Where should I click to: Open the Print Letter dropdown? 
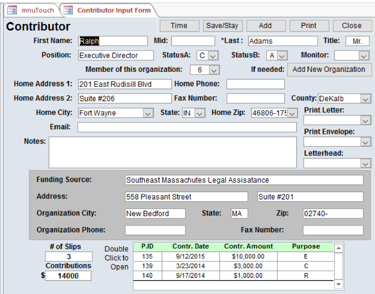click(x=365, y=120)
